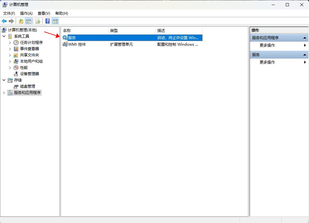The height and width of the screenshot is (223, 309).
Task: Open the 查看(V) menu
Action: click(44, 13)
